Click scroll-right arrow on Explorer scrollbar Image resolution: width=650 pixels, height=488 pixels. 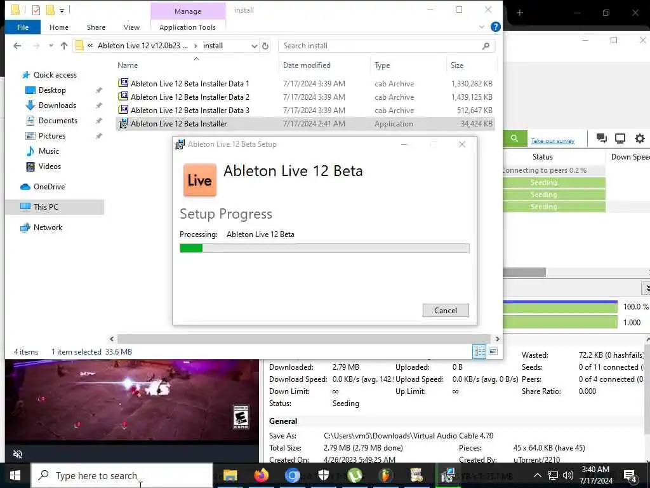click(x=497, y=339)
